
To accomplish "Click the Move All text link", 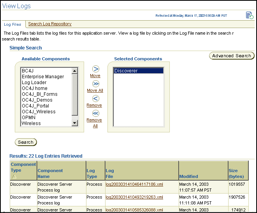I will [x=95, y=90].
